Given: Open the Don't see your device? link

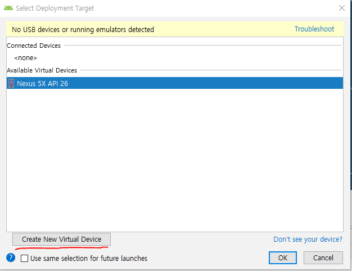Looking at the screenshot, I should [308, 240].
